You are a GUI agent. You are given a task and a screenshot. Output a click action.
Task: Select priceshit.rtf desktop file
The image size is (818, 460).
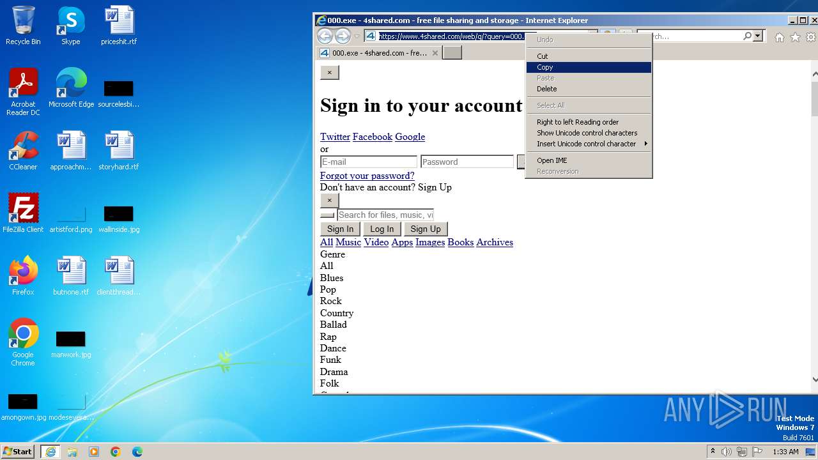(119, 26)
